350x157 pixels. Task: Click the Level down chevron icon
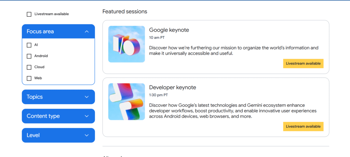(x=87, y=135)
